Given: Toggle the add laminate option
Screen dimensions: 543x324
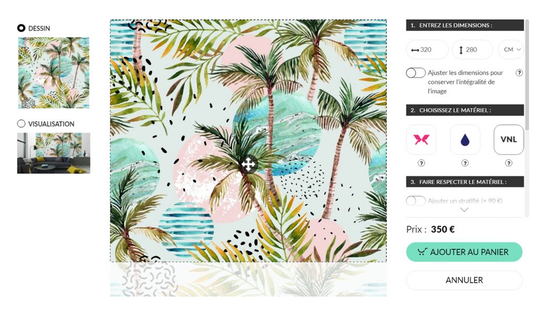Looking at the screenshot, I should [416, 201].
